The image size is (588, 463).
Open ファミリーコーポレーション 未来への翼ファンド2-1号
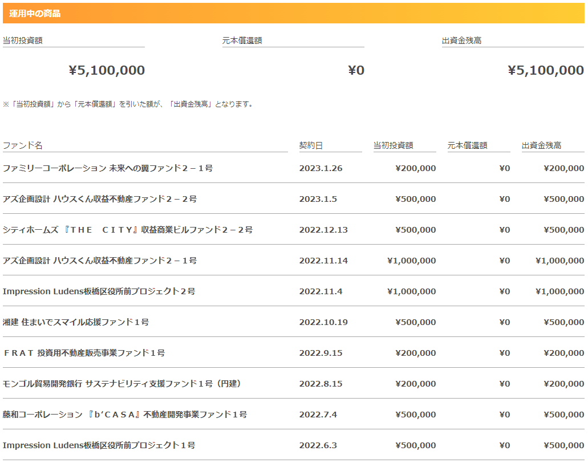tap(108, 168)
